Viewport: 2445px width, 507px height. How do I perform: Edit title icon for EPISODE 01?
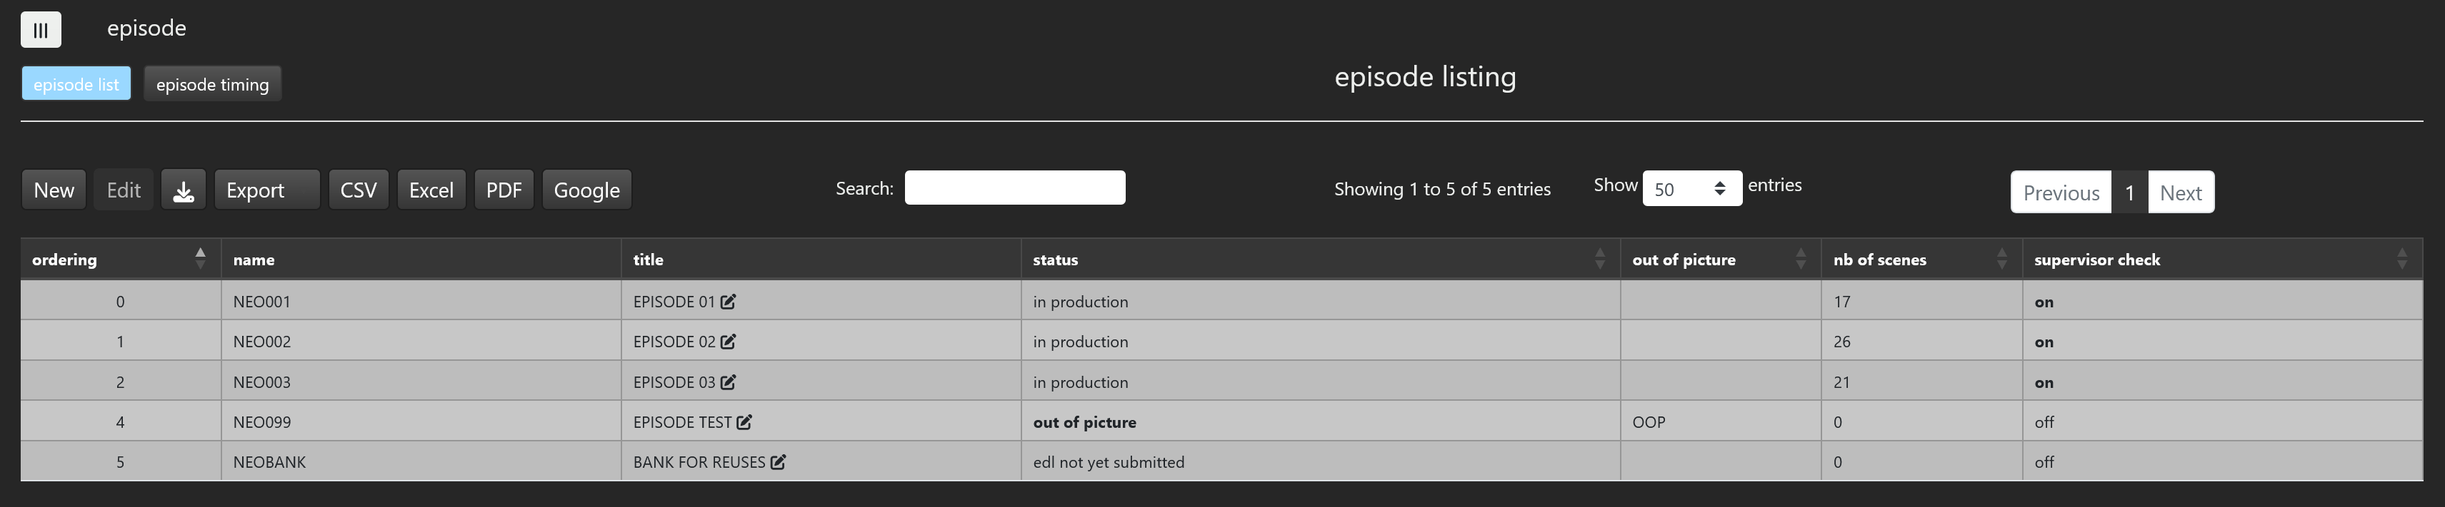tap(728, 302)
